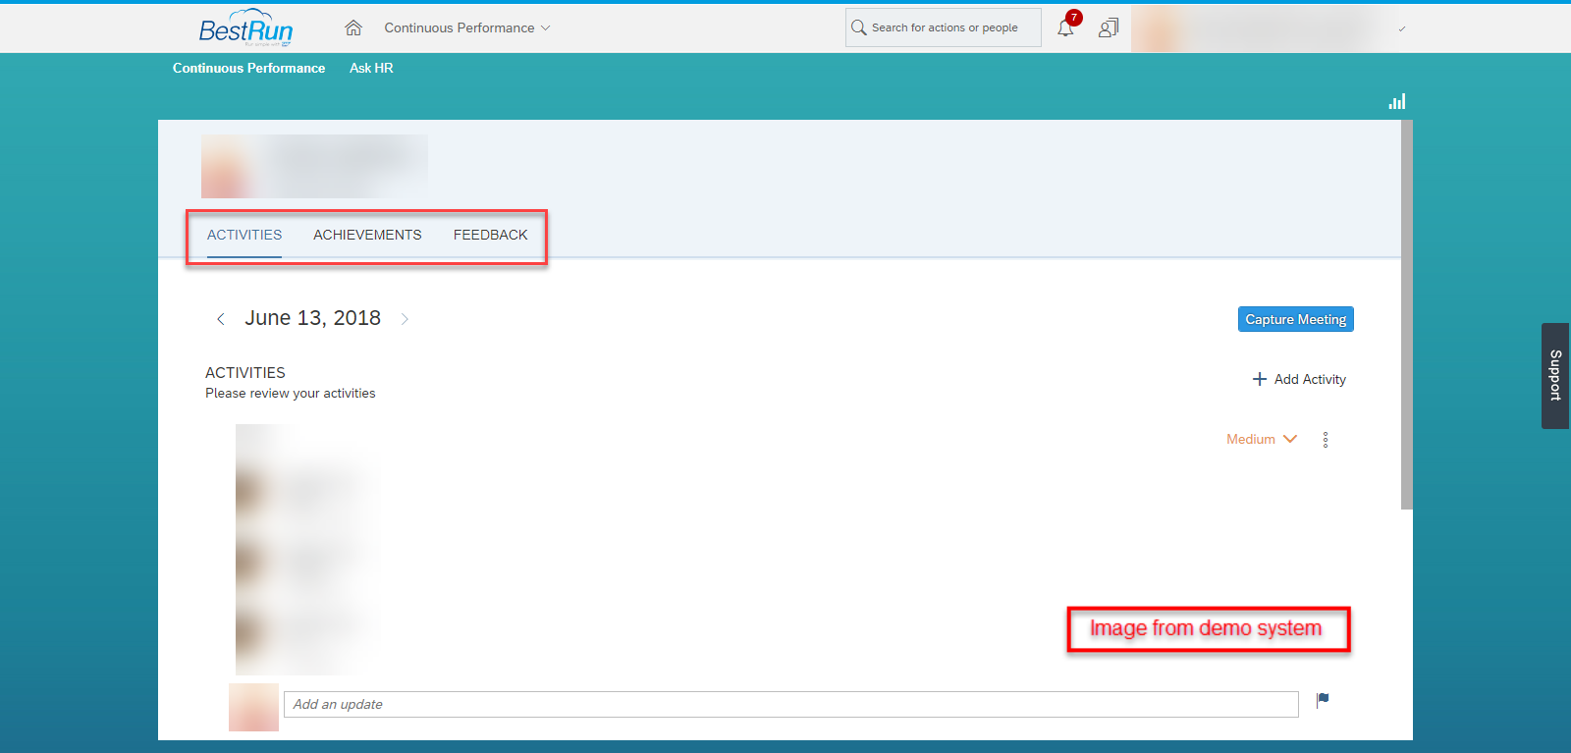Viewport: 1571px width, 753px height.
Task: Open the Ask HR menu item
Action: [371, 68]
